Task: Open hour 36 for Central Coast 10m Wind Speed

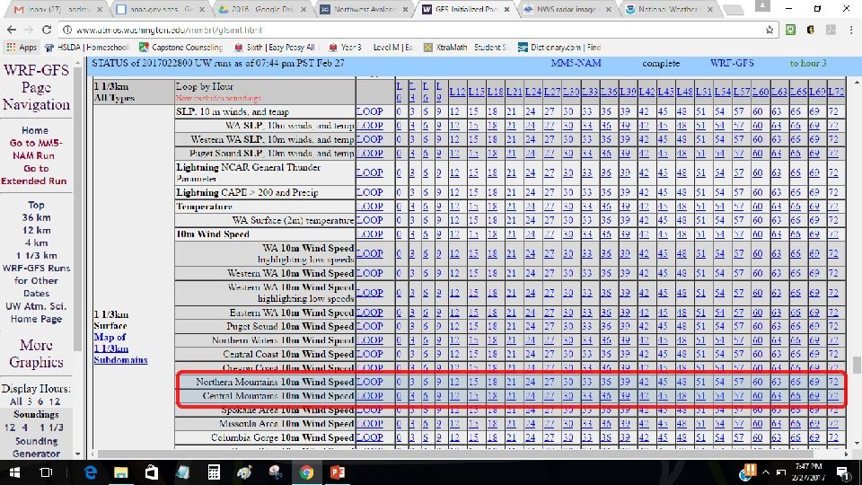Action: [x=606, y=354]
